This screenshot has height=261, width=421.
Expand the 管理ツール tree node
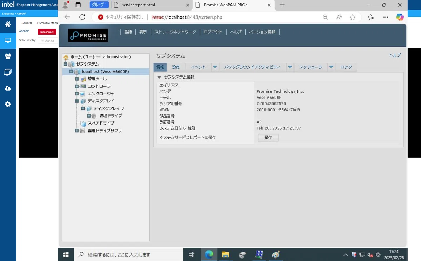click(x=77, y=79)
